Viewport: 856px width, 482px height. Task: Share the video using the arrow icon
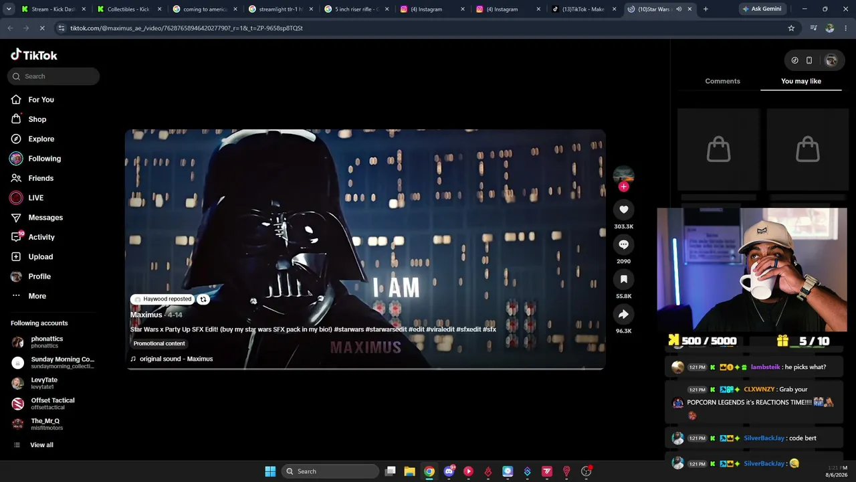pos(623,314)
